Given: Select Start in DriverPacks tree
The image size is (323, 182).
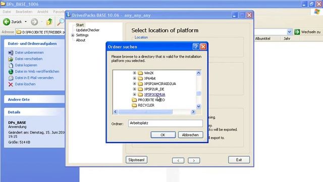Looking at the screenshot, I should click(x=80, y=25).
